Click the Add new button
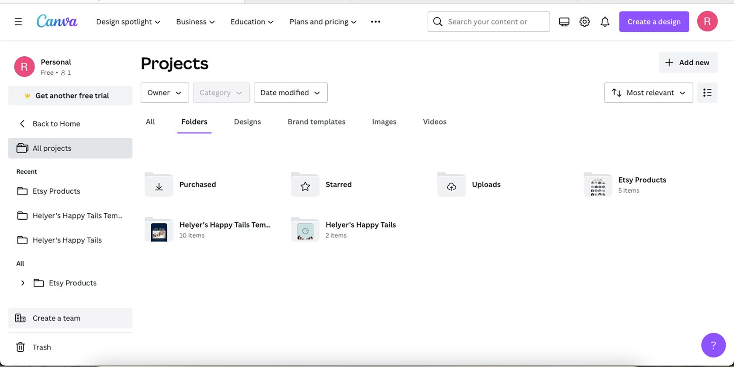 click(x=688, y=62)
